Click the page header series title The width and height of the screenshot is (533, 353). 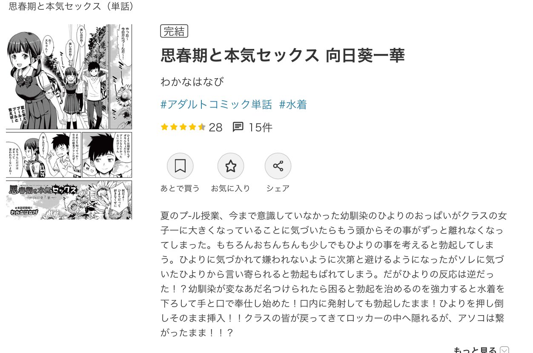coord(72,6)
